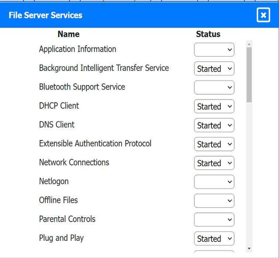The width and height of the screenshot is (279, 258).
Task: Click the File Server Services title
Action: click(x=46, y=15)
